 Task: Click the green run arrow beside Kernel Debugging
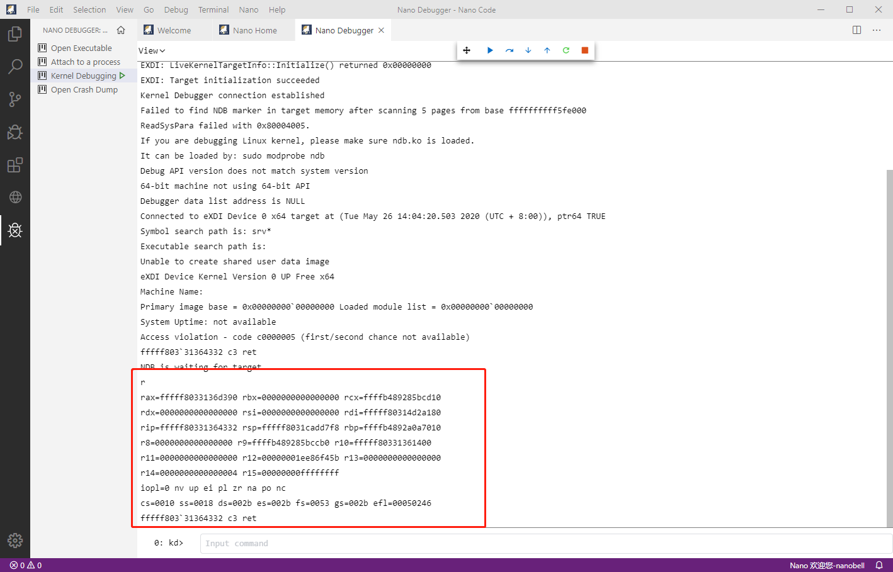point(122,76)
